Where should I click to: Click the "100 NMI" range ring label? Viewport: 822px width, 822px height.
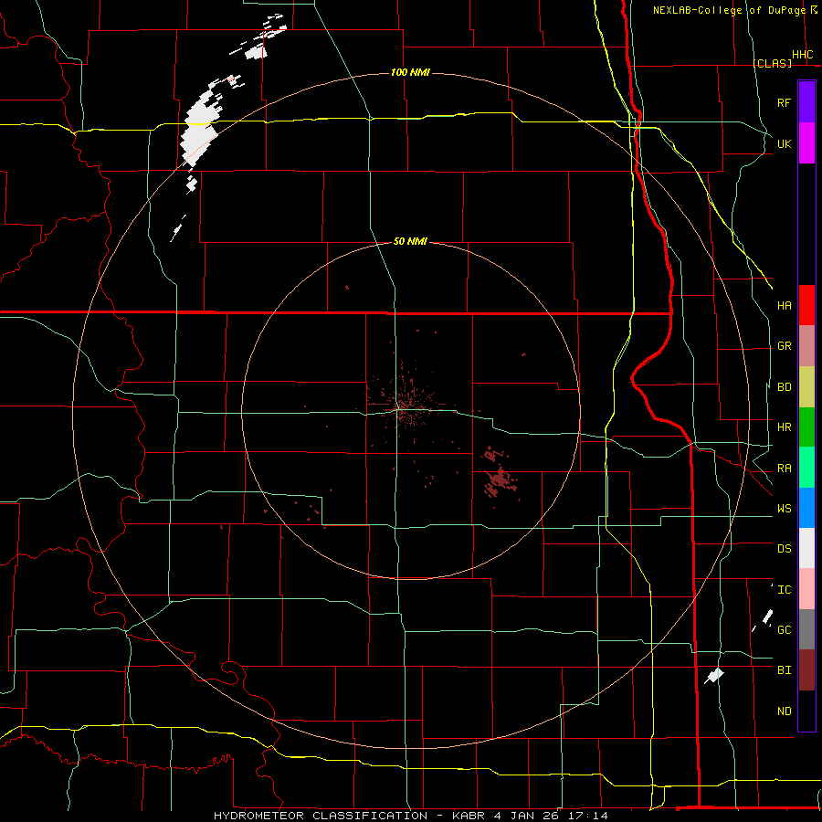point(410,72)
